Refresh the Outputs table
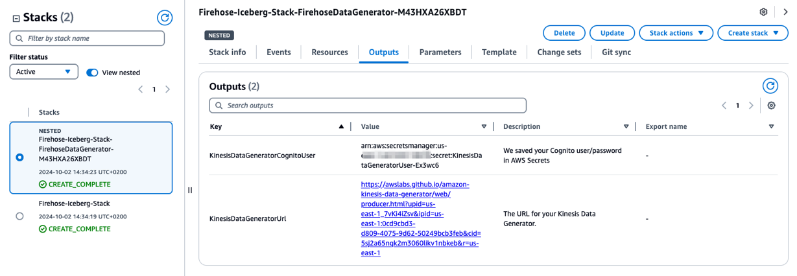This screenshot has width=797, height=276. coord(770,86)
